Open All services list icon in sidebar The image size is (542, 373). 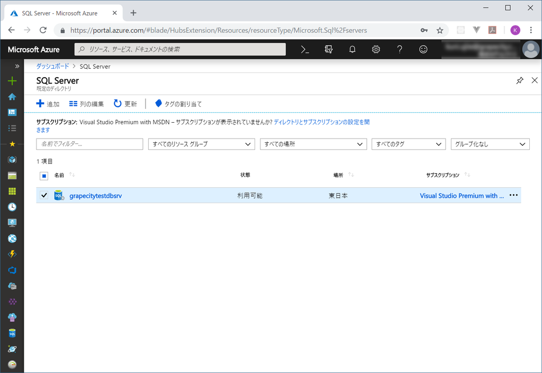click(x=12, y=128)
